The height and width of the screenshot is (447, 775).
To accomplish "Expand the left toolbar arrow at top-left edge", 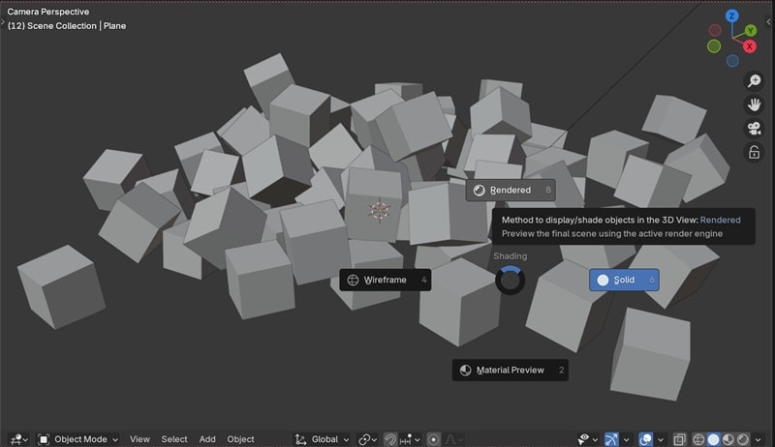I will tap(3, 21).
